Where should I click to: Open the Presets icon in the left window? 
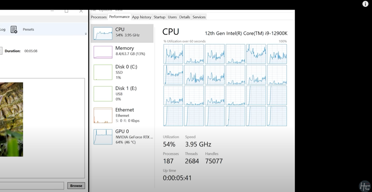point(14,30)
